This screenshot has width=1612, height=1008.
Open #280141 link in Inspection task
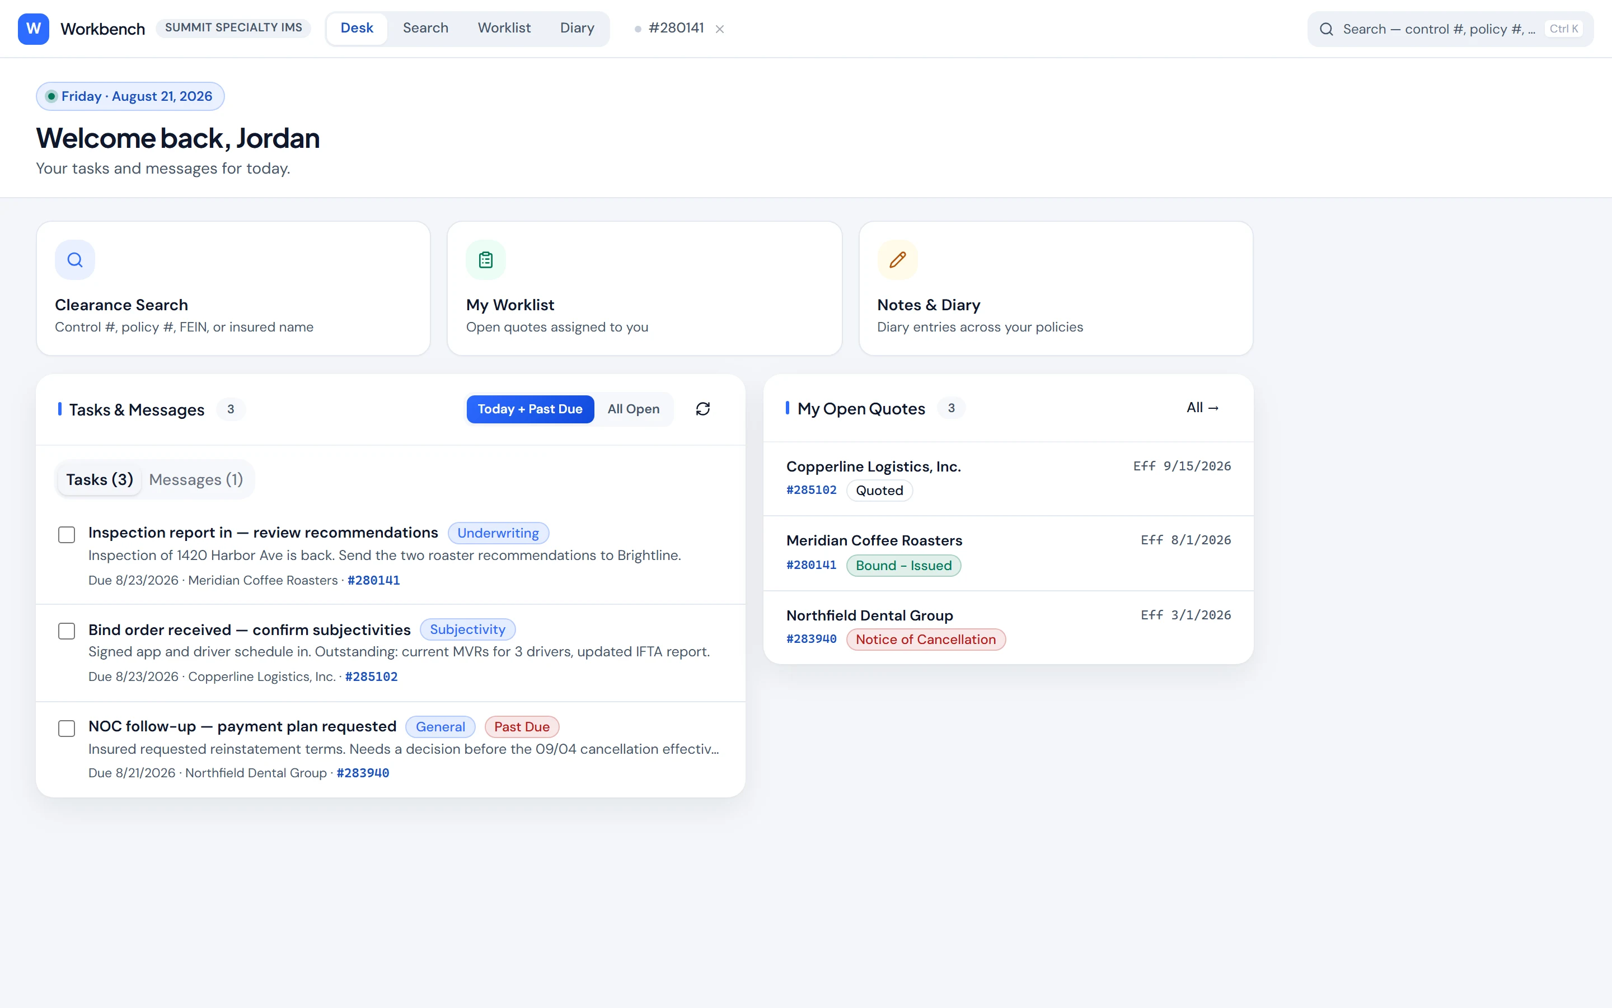(x=374, y=580)
